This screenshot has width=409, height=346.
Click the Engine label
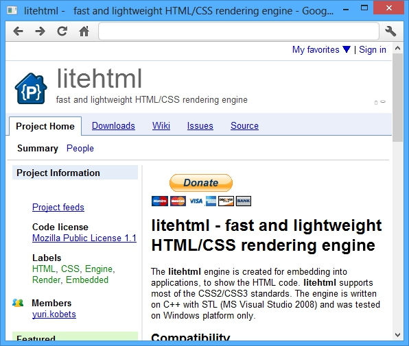pos(99,269)
